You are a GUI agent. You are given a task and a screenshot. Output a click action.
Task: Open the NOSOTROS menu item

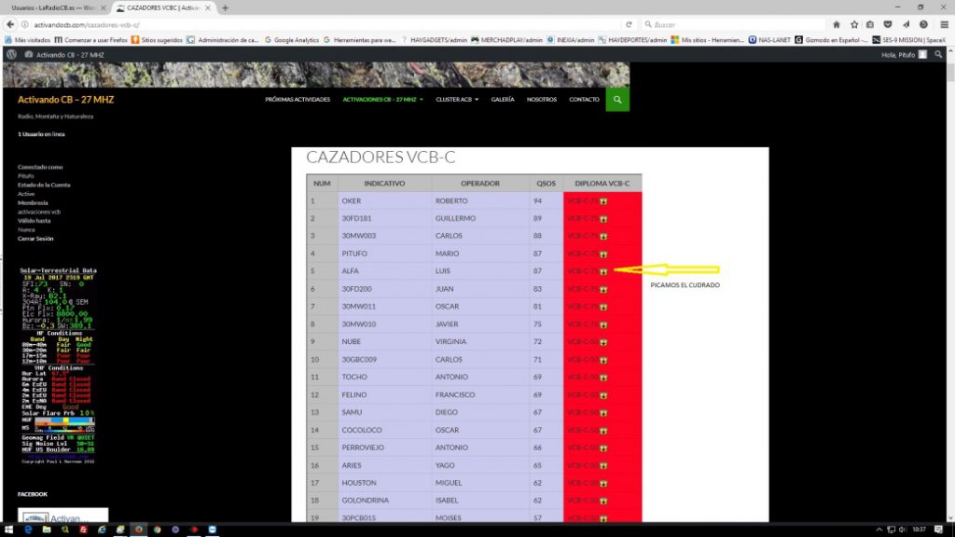point(542,99)
